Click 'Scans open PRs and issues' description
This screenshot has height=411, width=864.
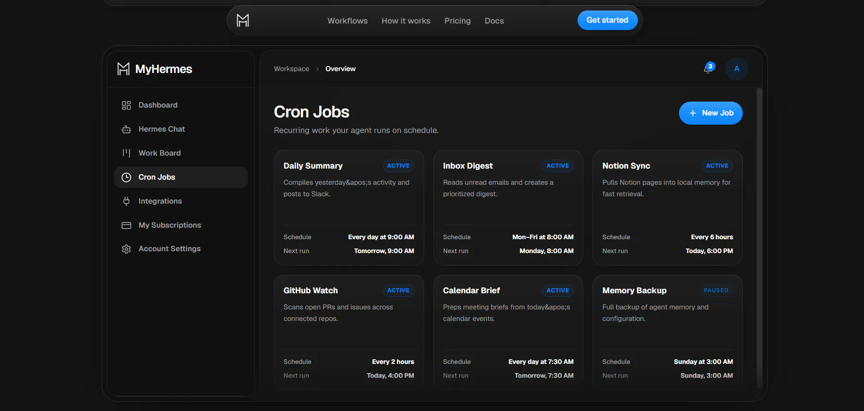[338, 313]
